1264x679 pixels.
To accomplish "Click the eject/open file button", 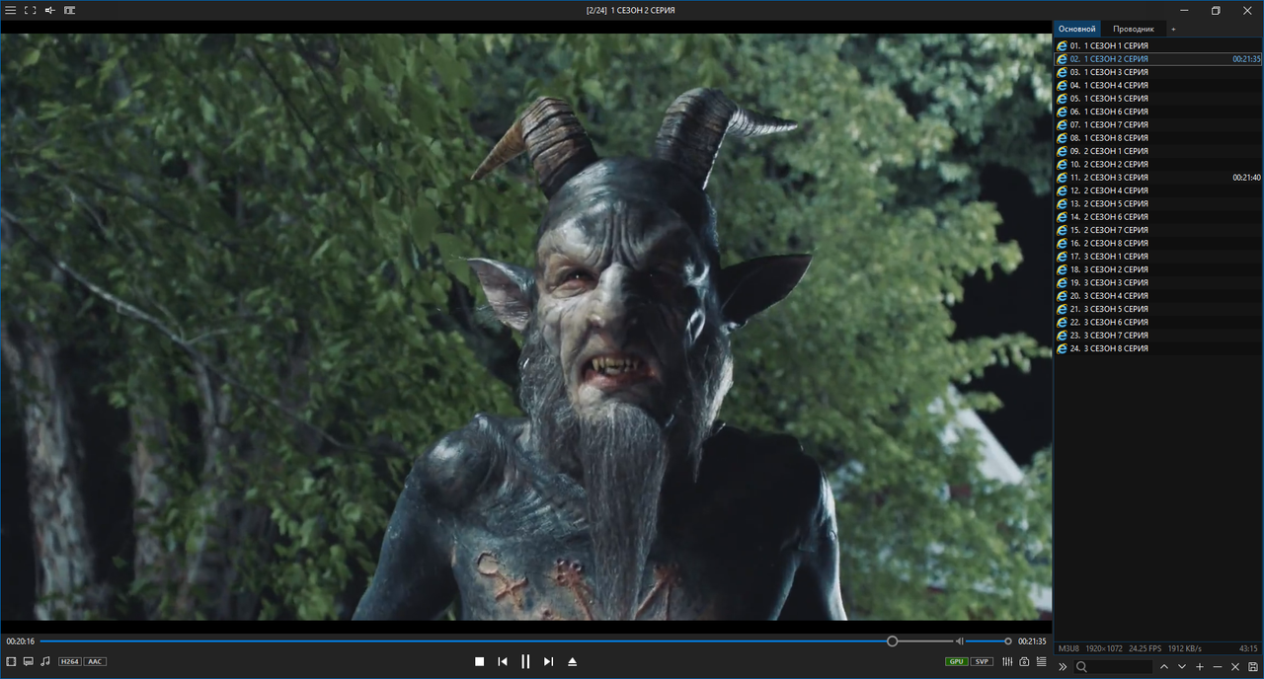I will coord(572,661).
